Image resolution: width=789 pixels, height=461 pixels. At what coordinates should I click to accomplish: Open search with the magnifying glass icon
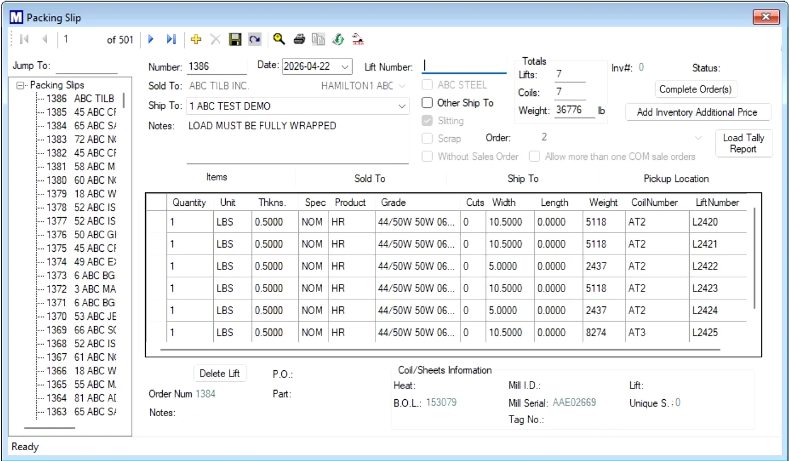pos(279,39)
